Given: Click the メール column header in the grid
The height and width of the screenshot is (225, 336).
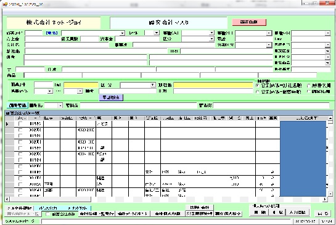Looking at the screenshot, I should click(20, 118).
